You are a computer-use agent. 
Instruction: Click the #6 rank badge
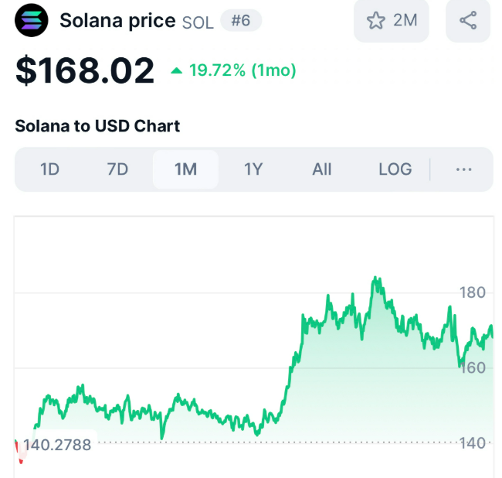tap(241, 21)
